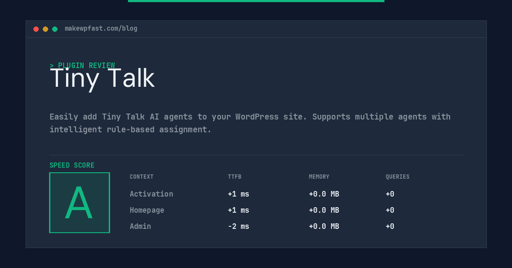Click Activation TTFB value +1 ms
512x268 pixels.
239,194
